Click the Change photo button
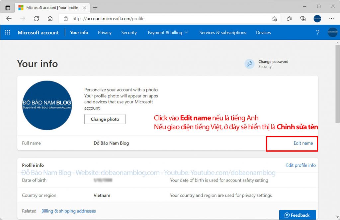The image size is (340, 220). pyautogui.click(x=105, y=119)
